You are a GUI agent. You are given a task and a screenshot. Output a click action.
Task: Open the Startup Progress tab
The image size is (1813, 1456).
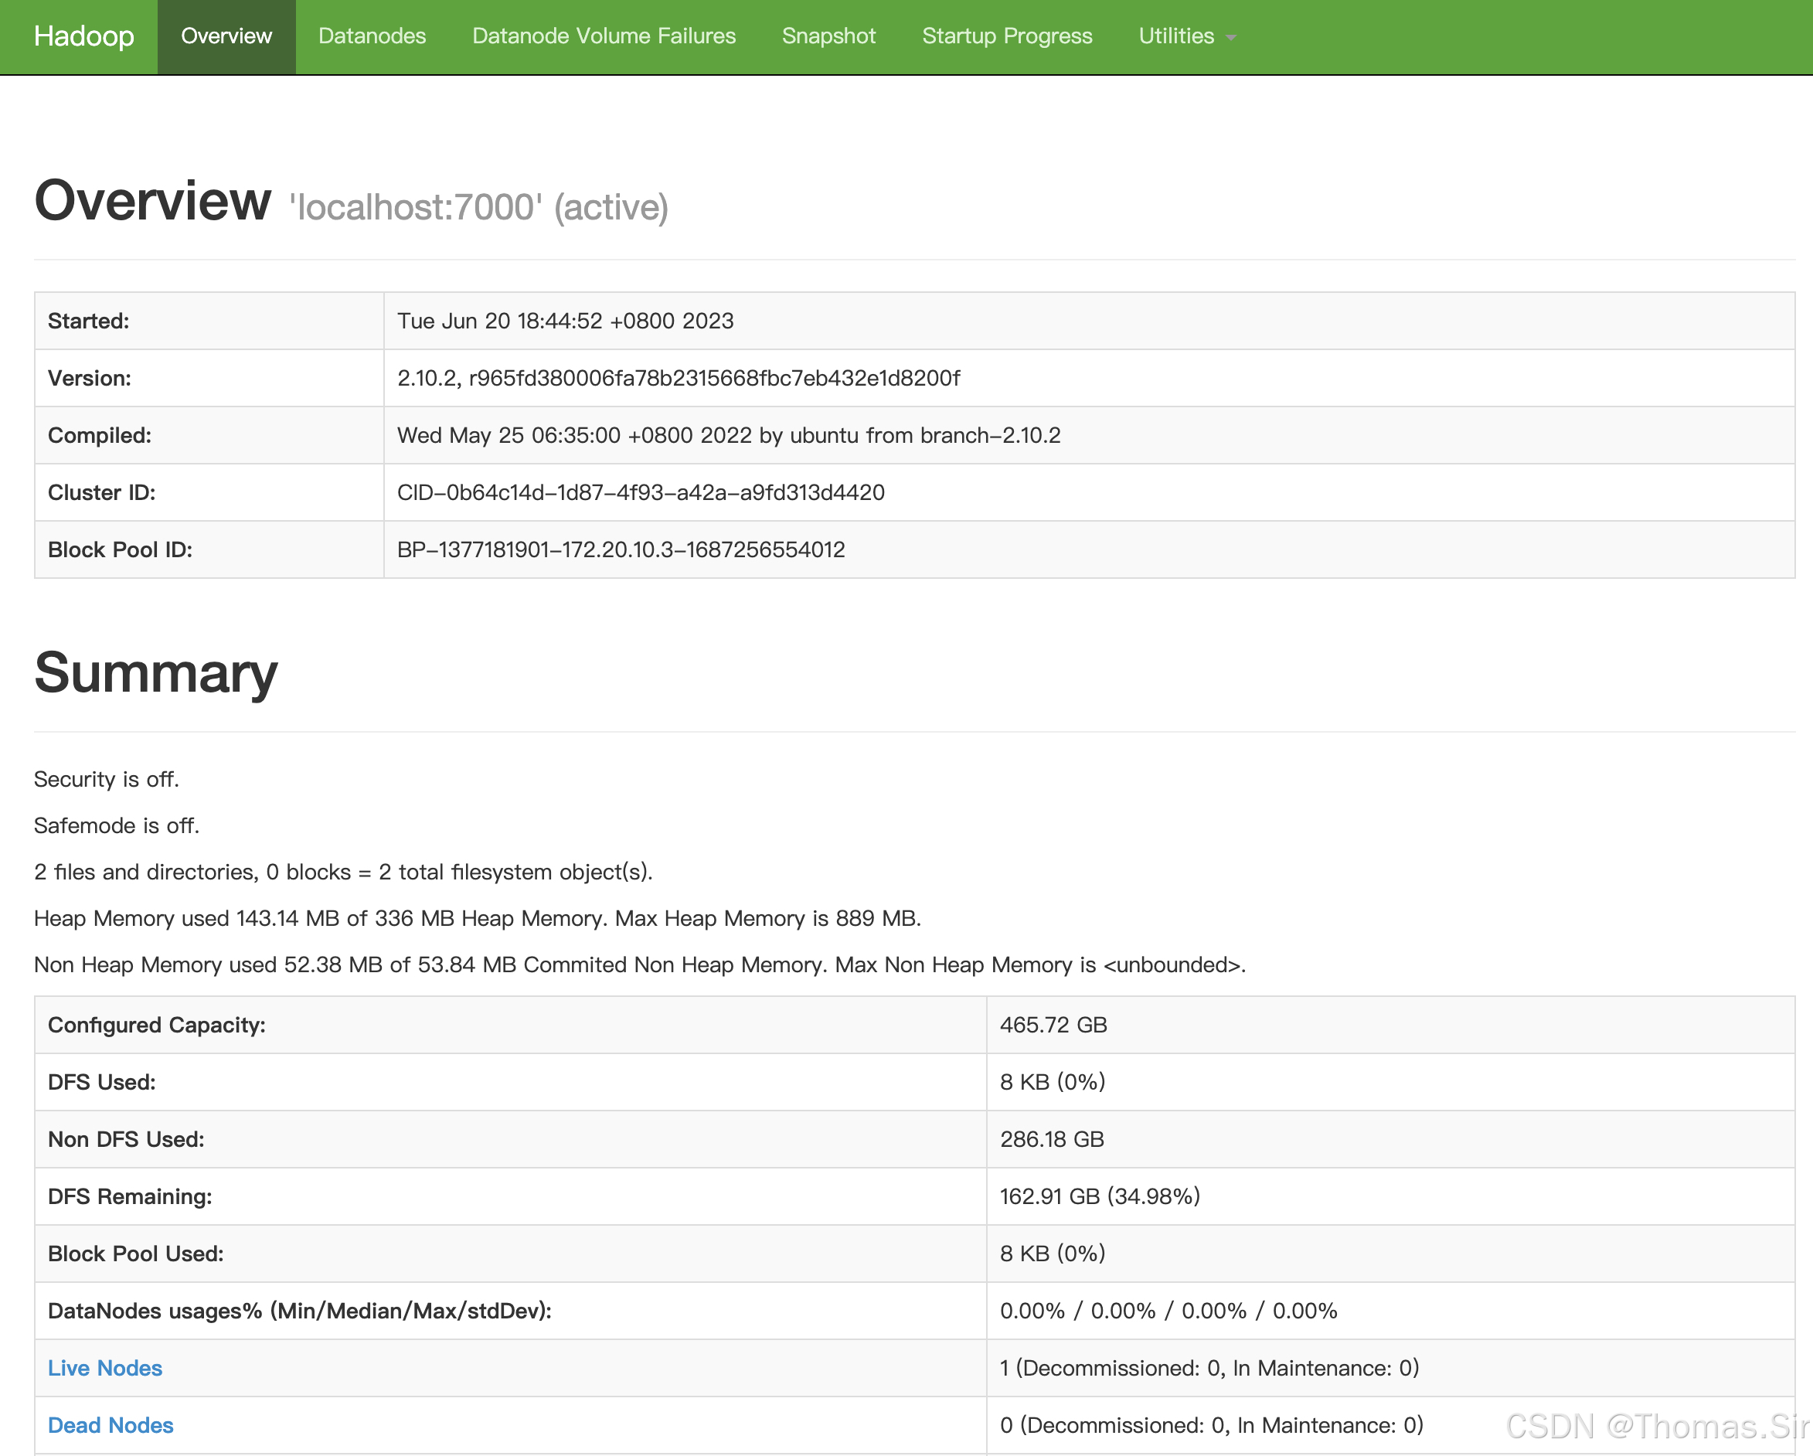pyautogui.click(x=1006, y=36)
